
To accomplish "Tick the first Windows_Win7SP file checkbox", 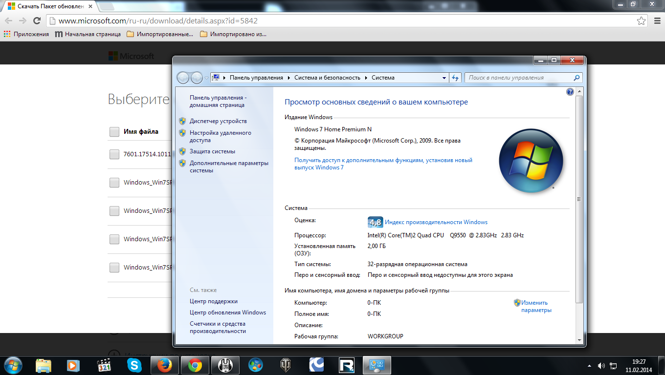I will tap(114, 183).
